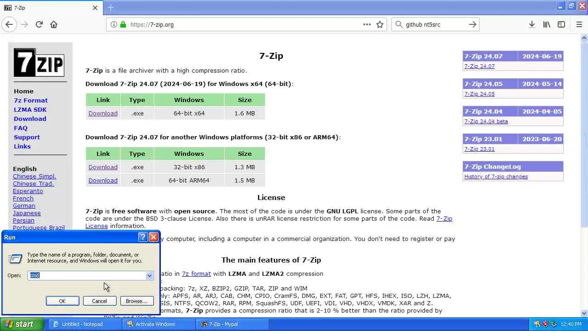
Task: Click the github nt5src search field
Action: [435, 24]
